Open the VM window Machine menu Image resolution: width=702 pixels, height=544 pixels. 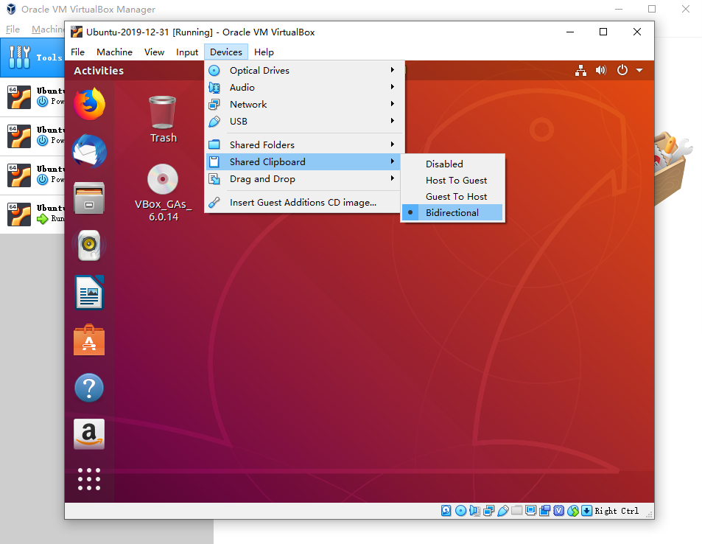(115, 52)
